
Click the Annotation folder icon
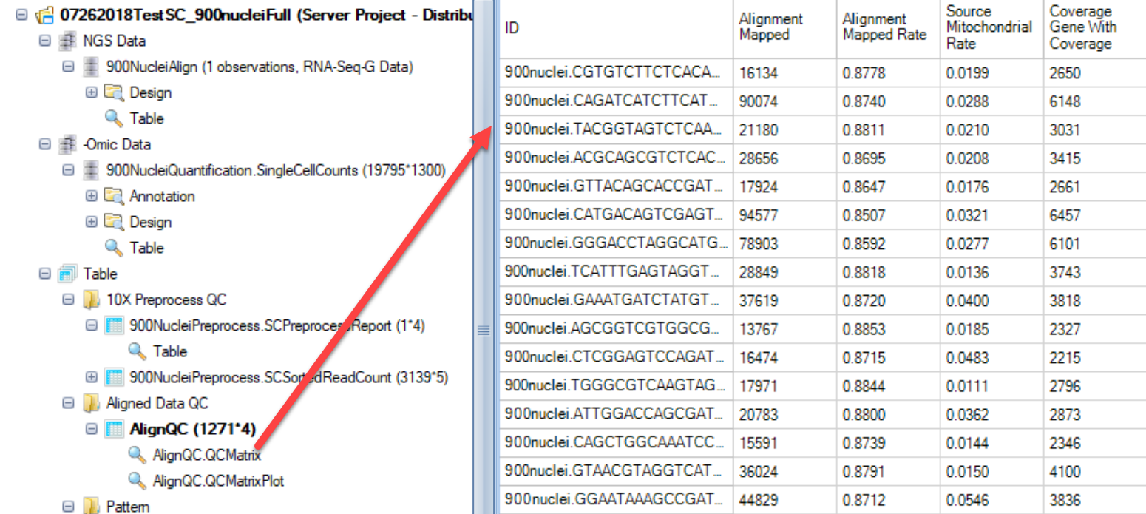(x=114, y=196)
